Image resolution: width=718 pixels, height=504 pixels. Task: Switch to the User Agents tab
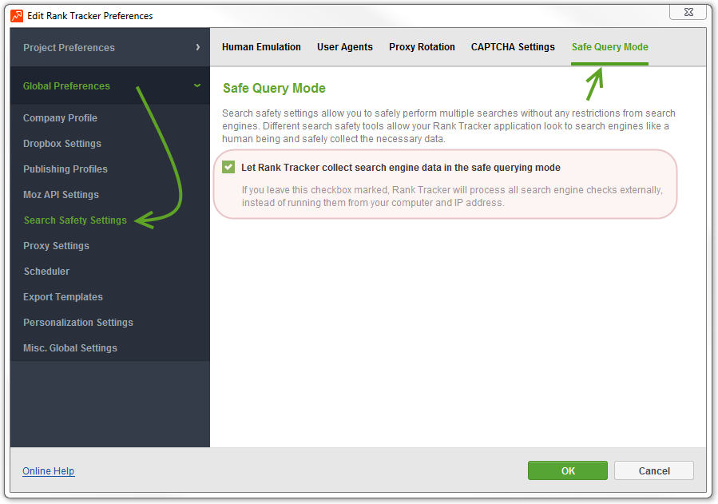[x=345, y=47]
